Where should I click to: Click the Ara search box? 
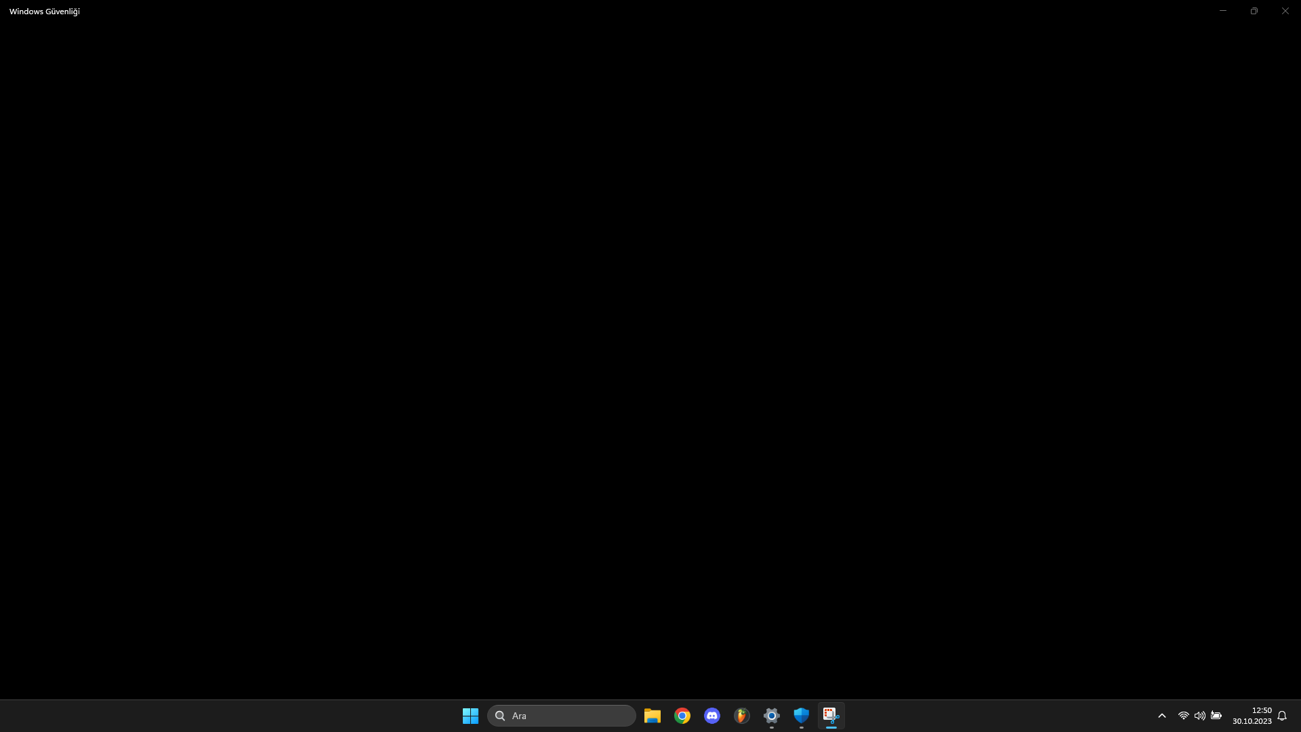(569, 716)
